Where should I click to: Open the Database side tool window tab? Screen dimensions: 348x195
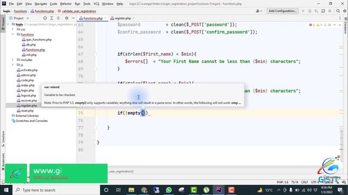pos(345,25)
